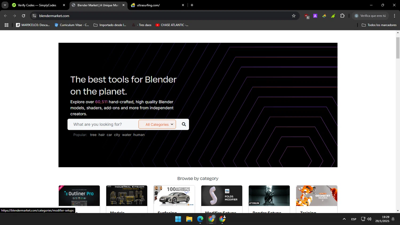Open the All Categories dropdown
Viewport: 400px width, 225px height.
[157, 124]
